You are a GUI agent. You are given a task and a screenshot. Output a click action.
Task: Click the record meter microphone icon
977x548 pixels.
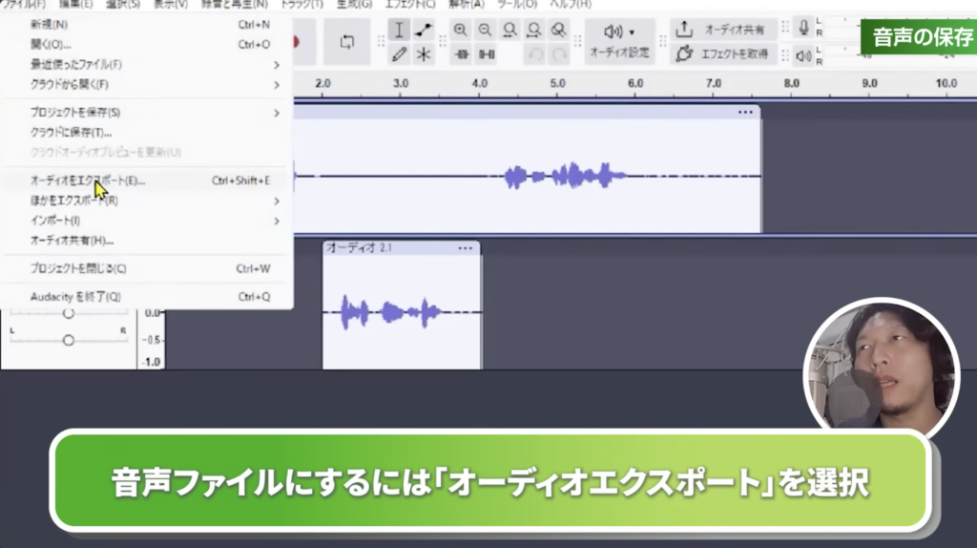point(804,28)
